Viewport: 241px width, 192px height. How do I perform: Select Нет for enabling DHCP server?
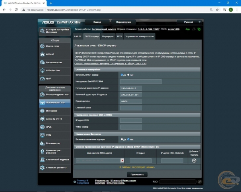129,75
